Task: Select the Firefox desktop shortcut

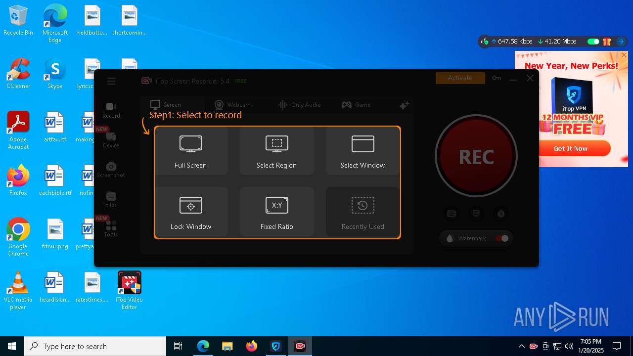Action: [x=18, y=180]
